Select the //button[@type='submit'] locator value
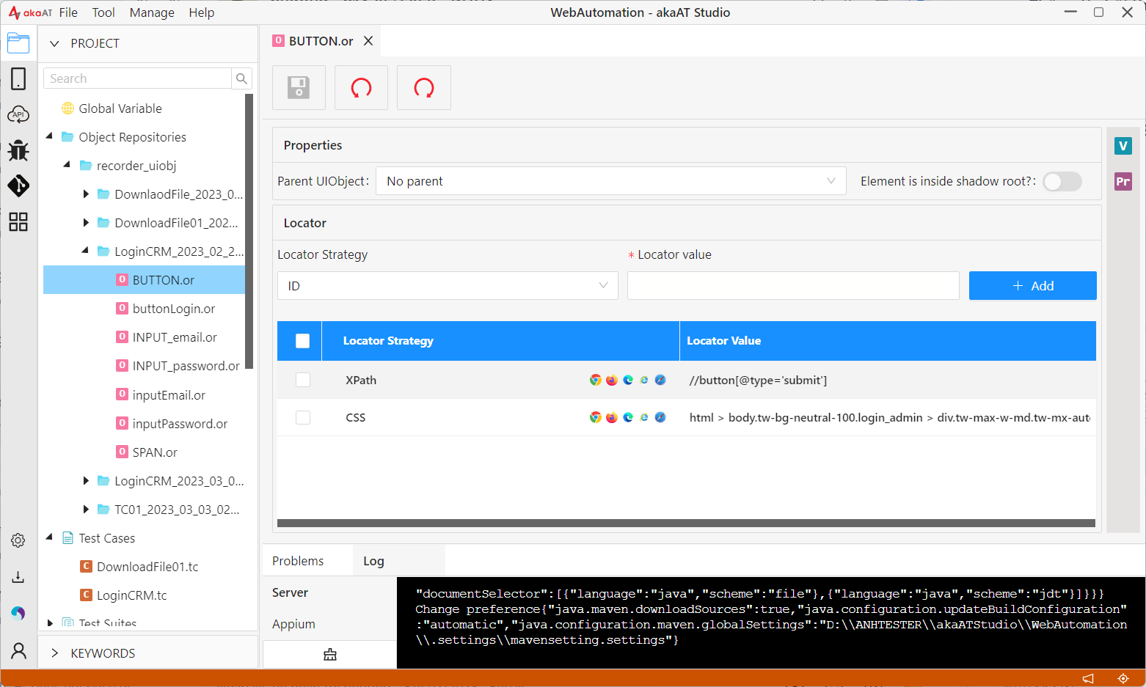Image resolution: width=1146 pixels, height=687 pixels. click(x=758, y=380)
